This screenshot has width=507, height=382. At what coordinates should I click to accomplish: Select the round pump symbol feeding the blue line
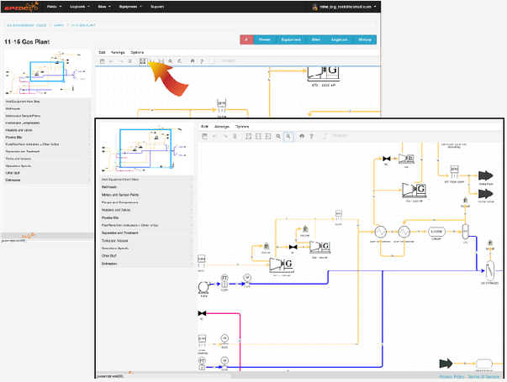tap(203, 287)
